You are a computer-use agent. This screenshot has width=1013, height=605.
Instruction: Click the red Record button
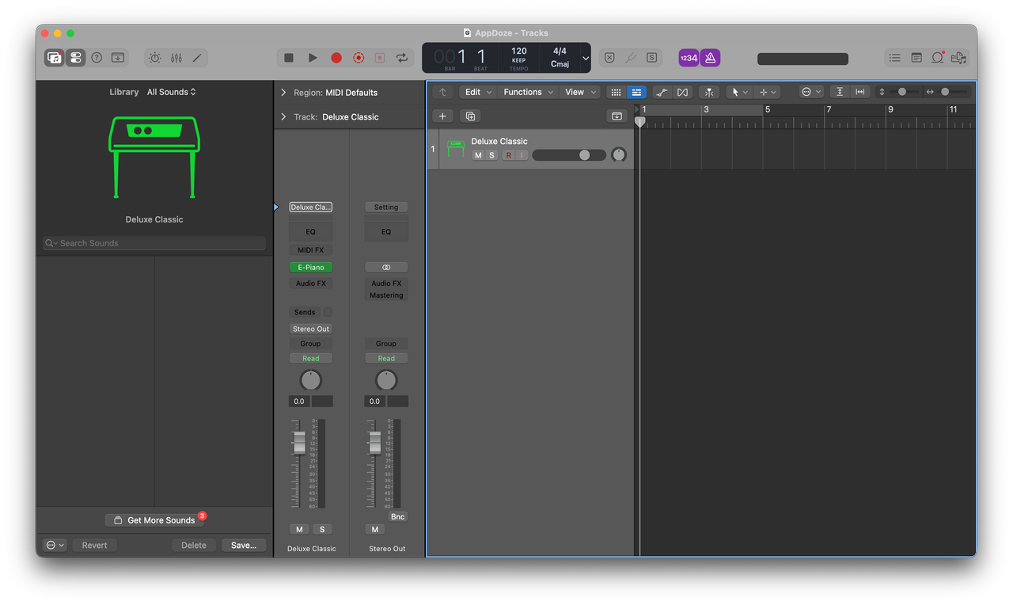(x=336, y=58)
